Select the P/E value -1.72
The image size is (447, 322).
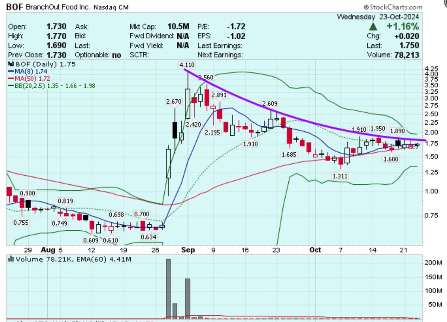click(x=235, y=26)
